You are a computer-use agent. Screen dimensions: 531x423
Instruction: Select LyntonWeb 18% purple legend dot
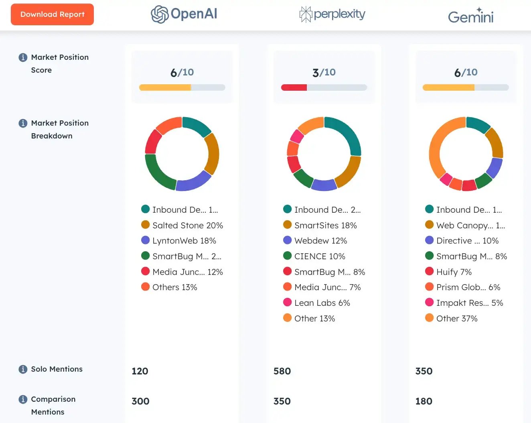pos(145,240)
